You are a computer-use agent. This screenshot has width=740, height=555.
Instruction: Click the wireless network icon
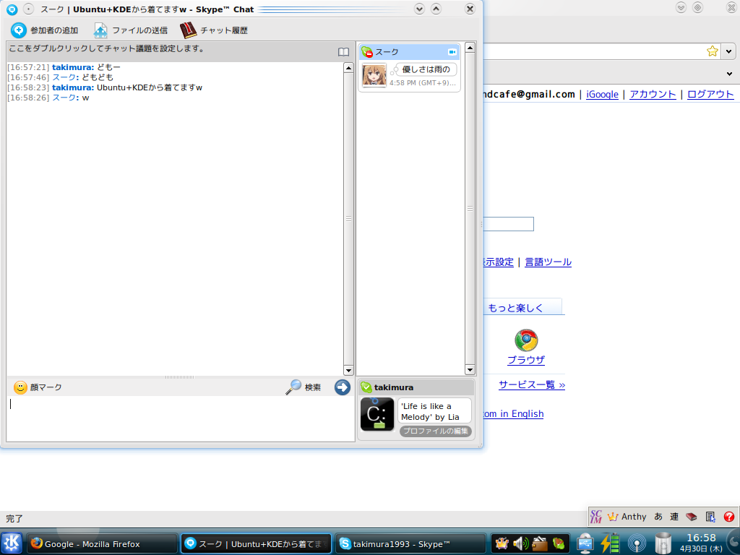point(637,543)
